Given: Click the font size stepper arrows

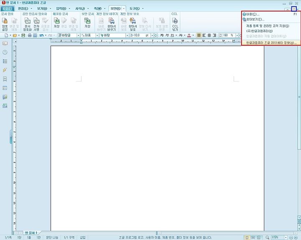Looking at the screenshot, I should tap(156, 35).
